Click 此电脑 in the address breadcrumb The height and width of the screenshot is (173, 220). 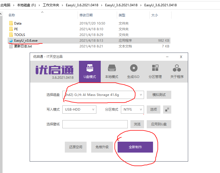[x=5, y=5]
